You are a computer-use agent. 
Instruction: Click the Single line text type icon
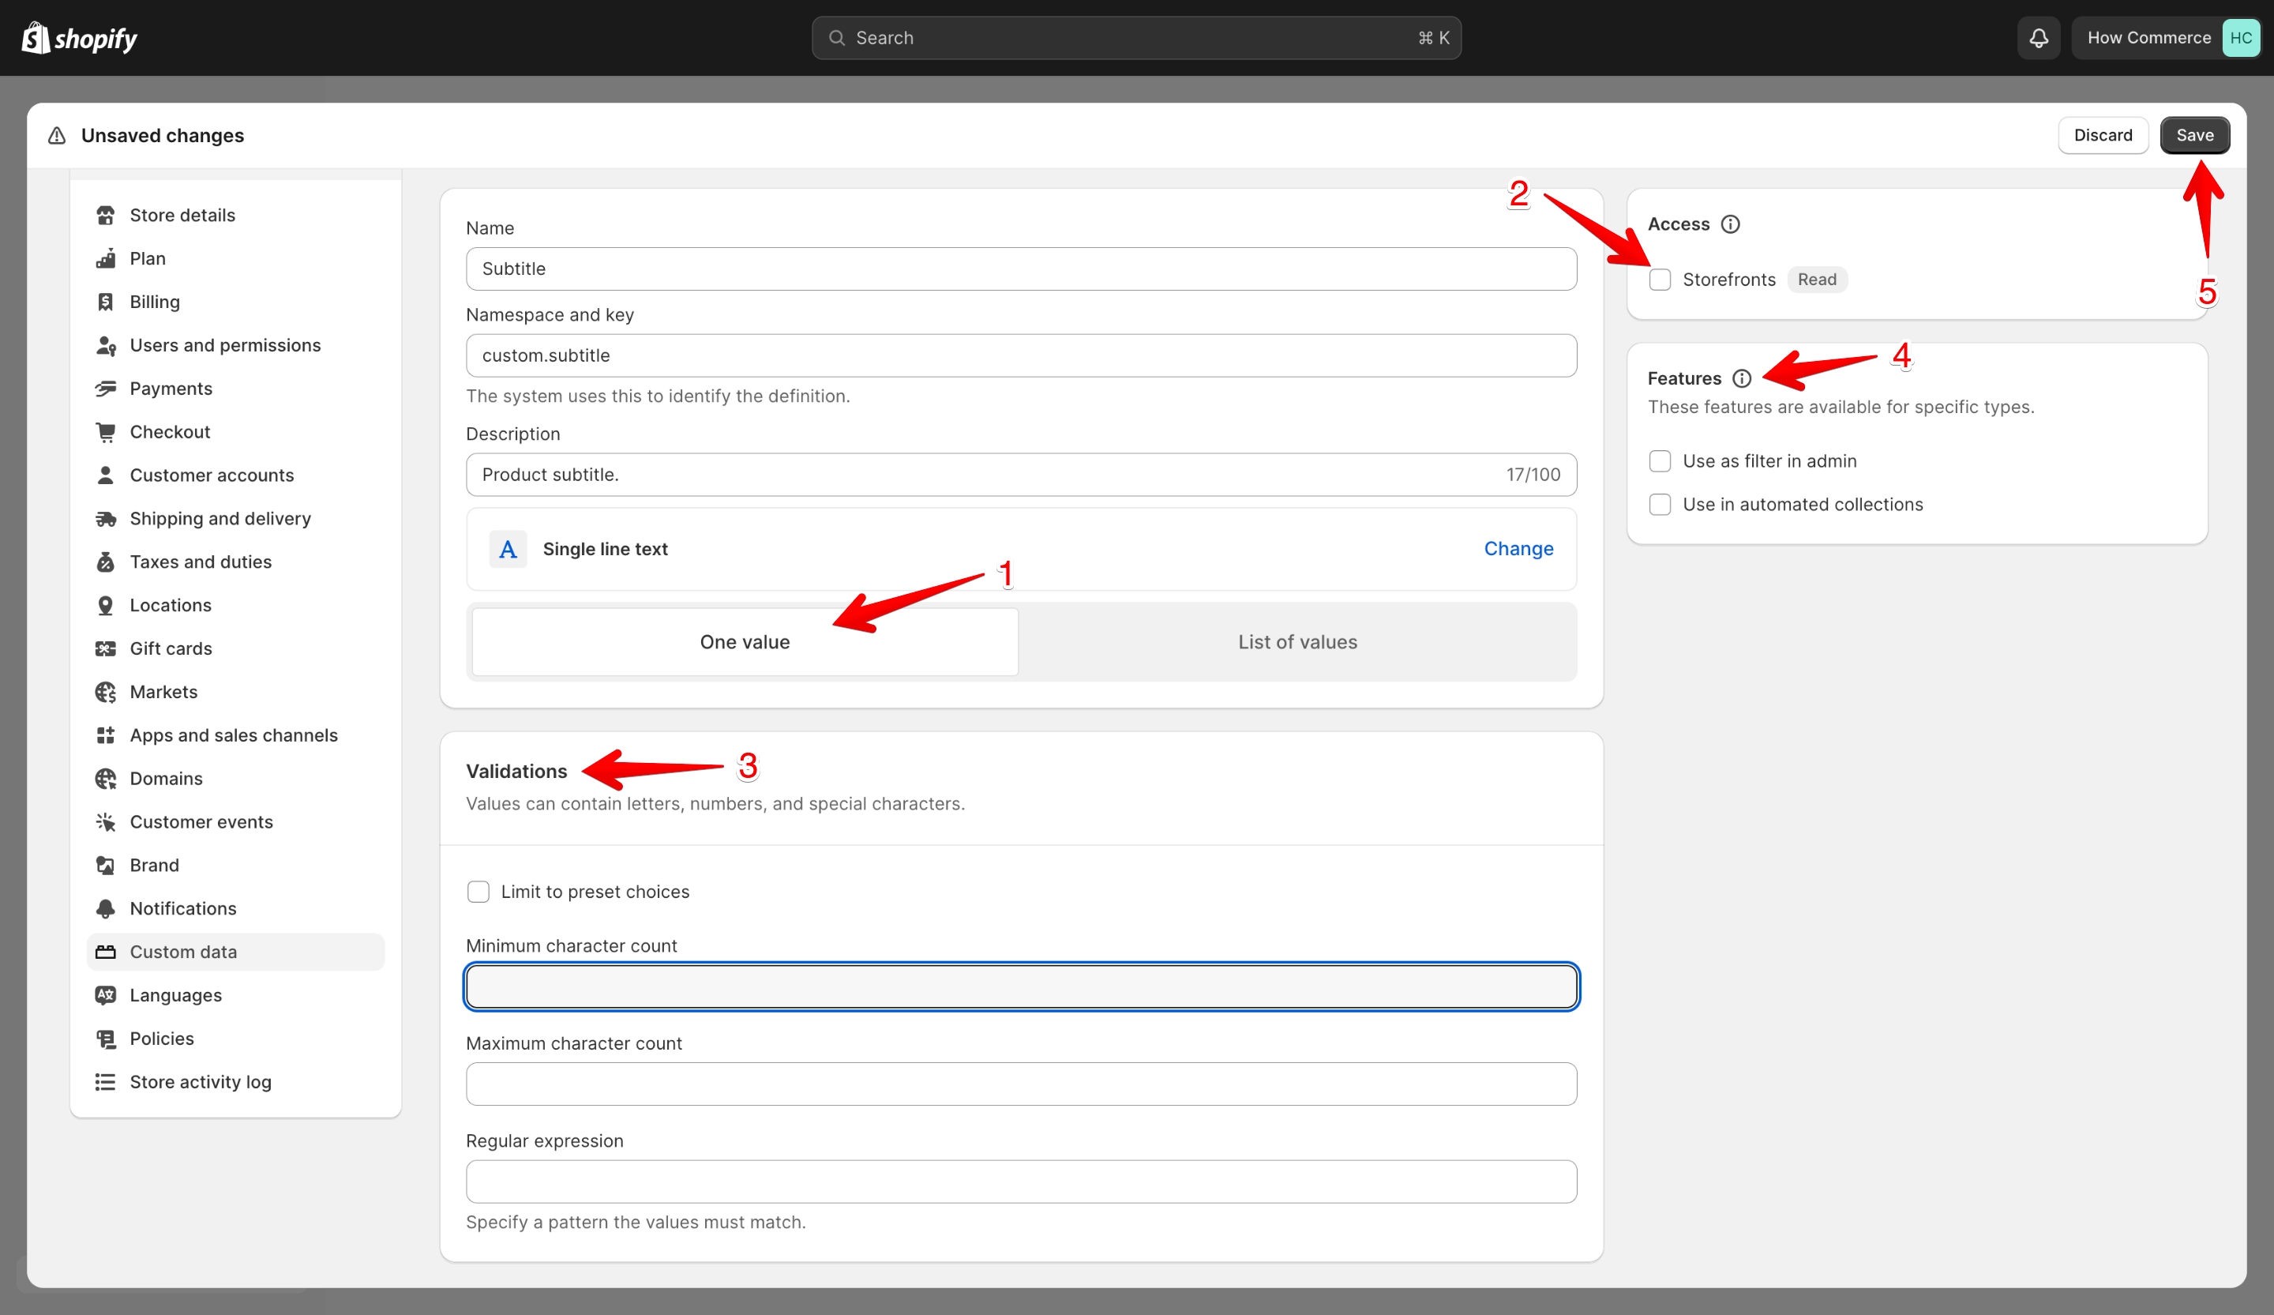(508, 549)
